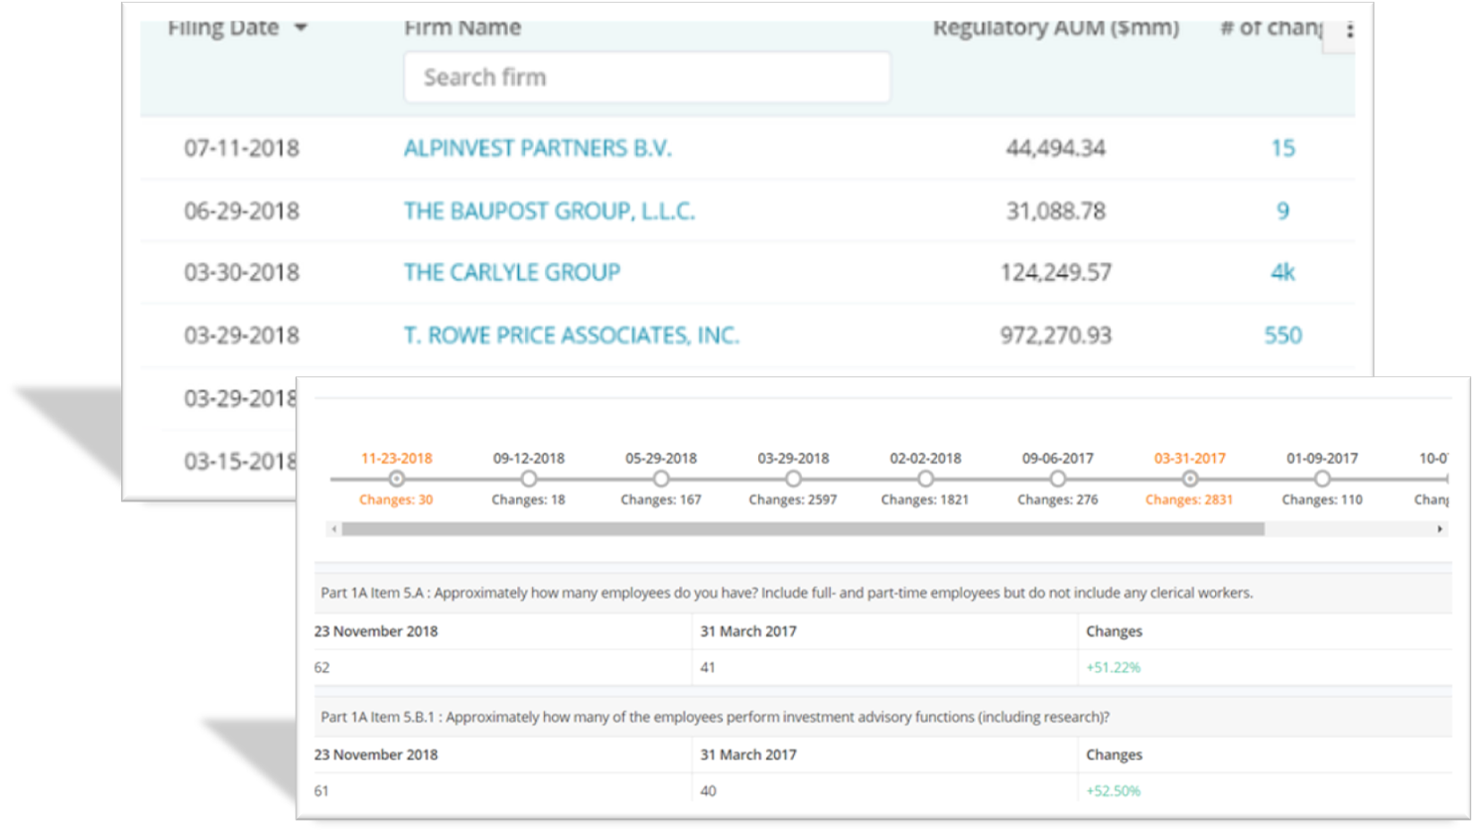Screen dimensions: 1473x834
Task: Open the three-dot column options menu
Action: [x=1348, y=31]
